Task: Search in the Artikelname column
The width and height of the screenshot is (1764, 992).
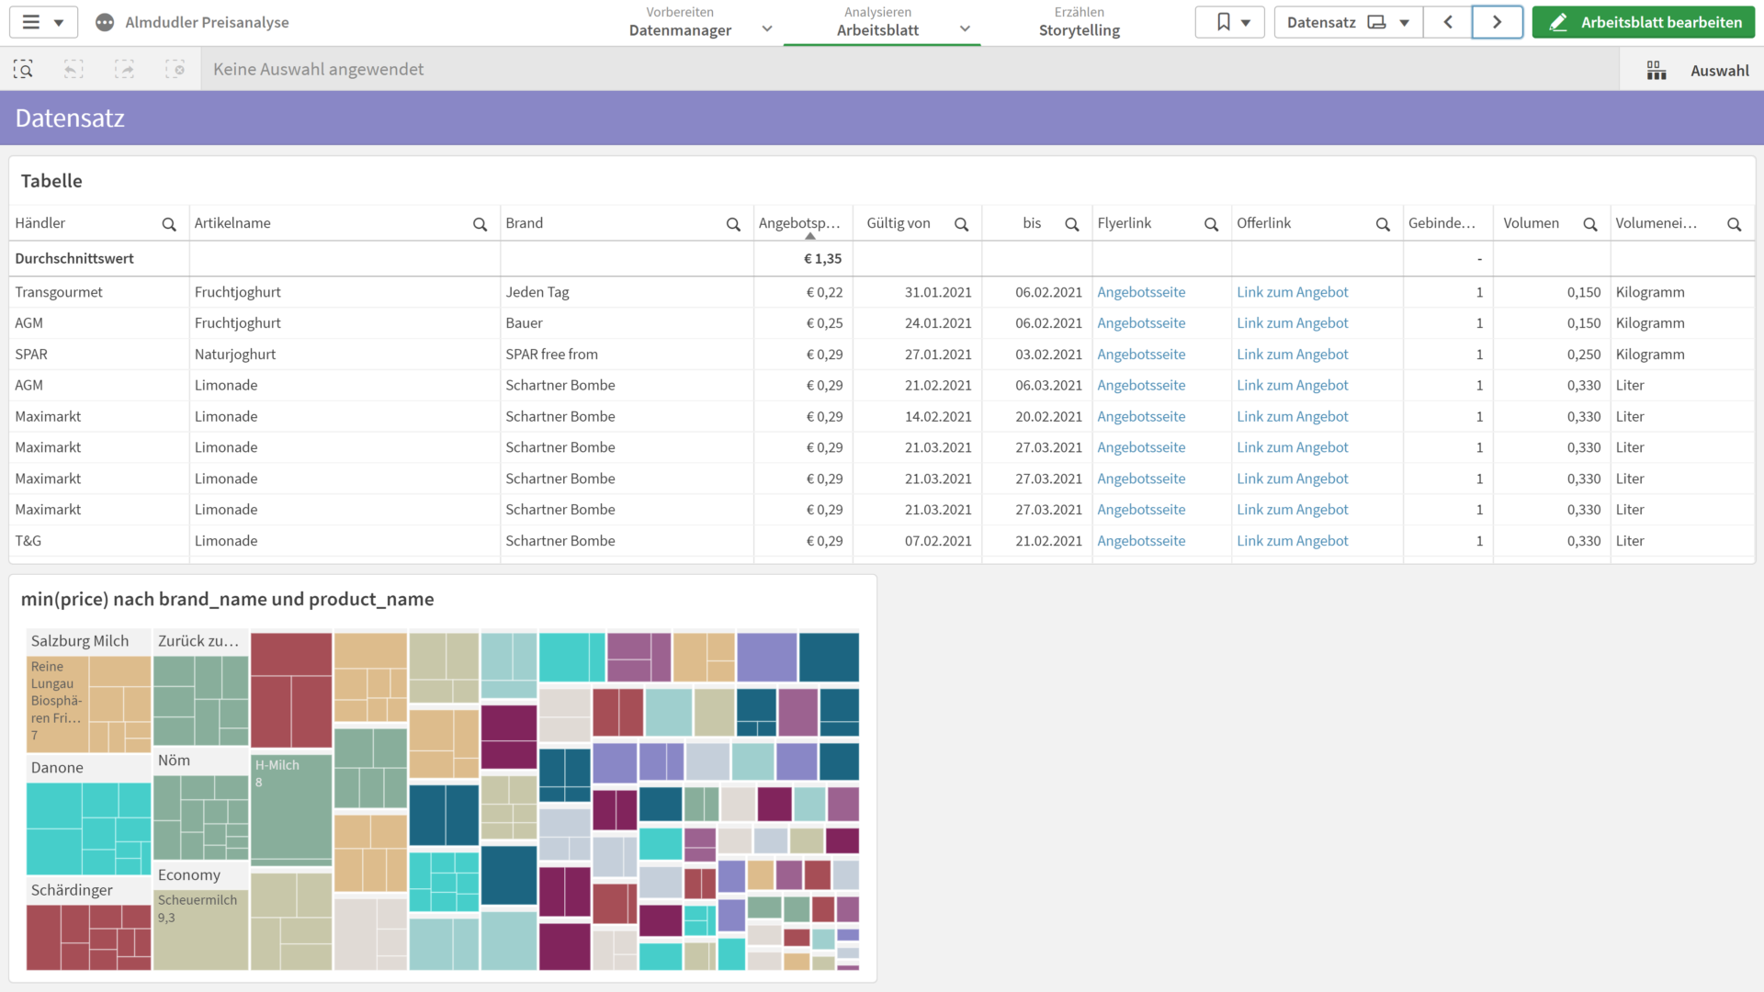Action: coord(480,224)
